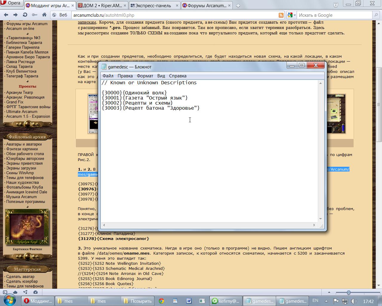Open Google Chrome from the taskbar
The image size is (382, 306).
161,301
